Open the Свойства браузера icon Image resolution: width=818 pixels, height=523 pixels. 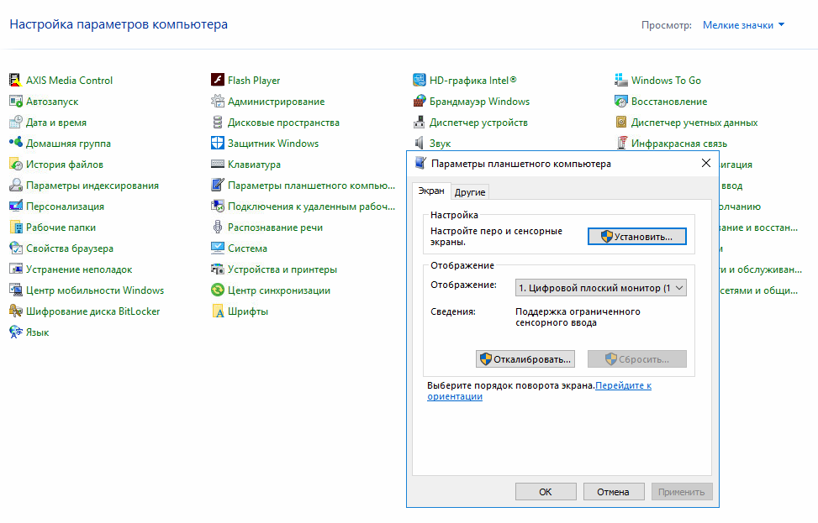pos(15,248)
